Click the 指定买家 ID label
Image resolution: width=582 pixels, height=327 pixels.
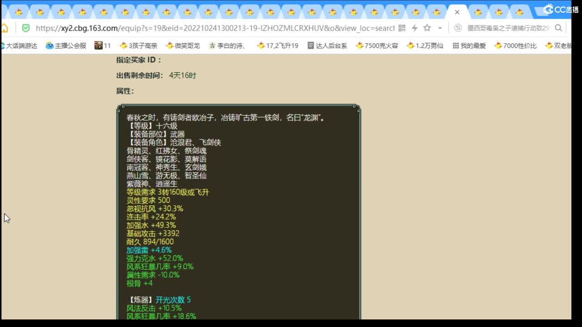(x=139, y=60)
